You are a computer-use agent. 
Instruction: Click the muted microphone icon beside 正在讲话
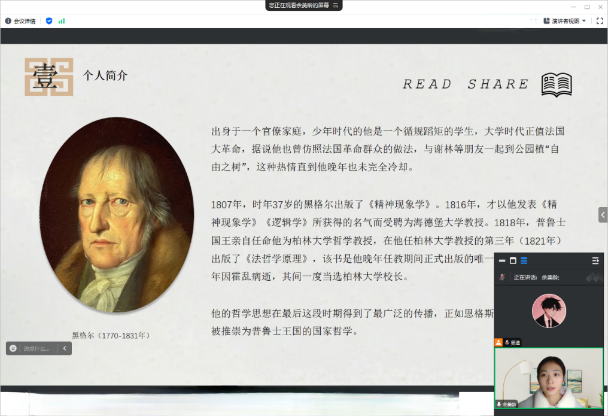[503, 277]
